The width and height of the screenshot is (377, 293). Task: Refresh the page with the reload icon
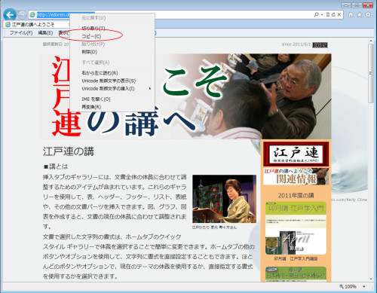(x=333, y=14)
